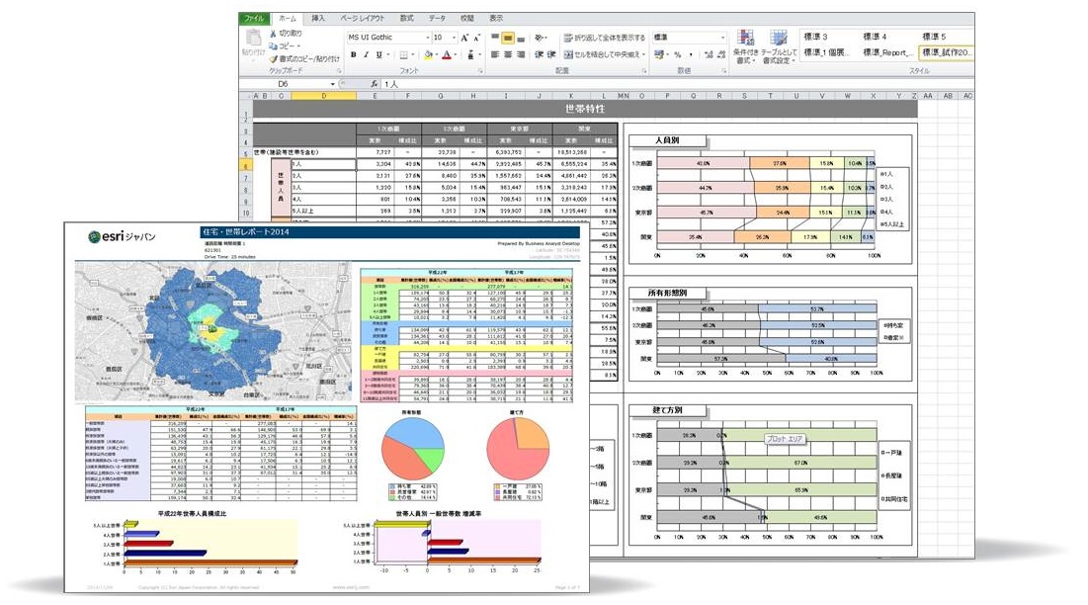
Task: Select column D header in Excel
Action: (x=323, y=96)
